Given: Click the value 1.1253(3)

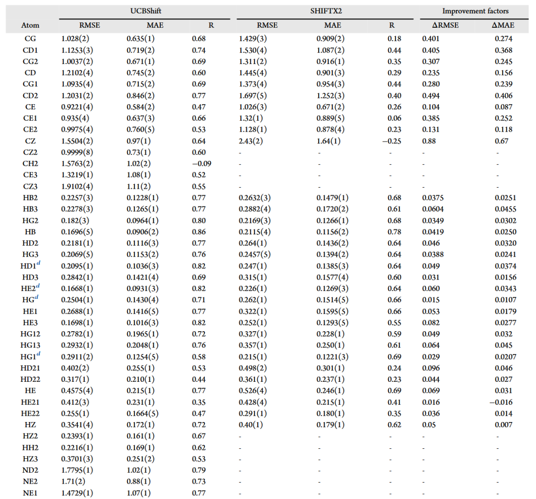Looking at the screenshot, I should [x=77, y=50].
